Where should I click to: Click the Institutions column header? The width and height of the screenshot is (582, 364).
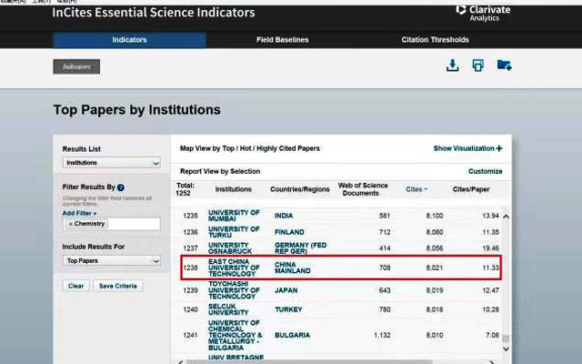[x=234, y=189]
